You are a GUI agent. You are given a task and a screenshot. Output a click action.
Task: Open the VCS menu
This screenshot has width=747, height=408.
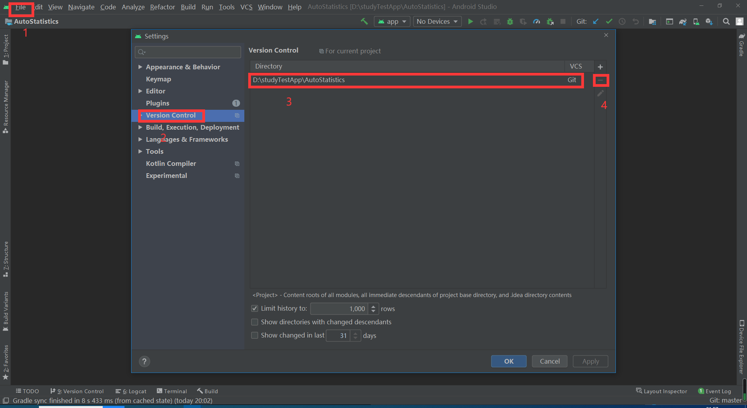pos(246,7)
